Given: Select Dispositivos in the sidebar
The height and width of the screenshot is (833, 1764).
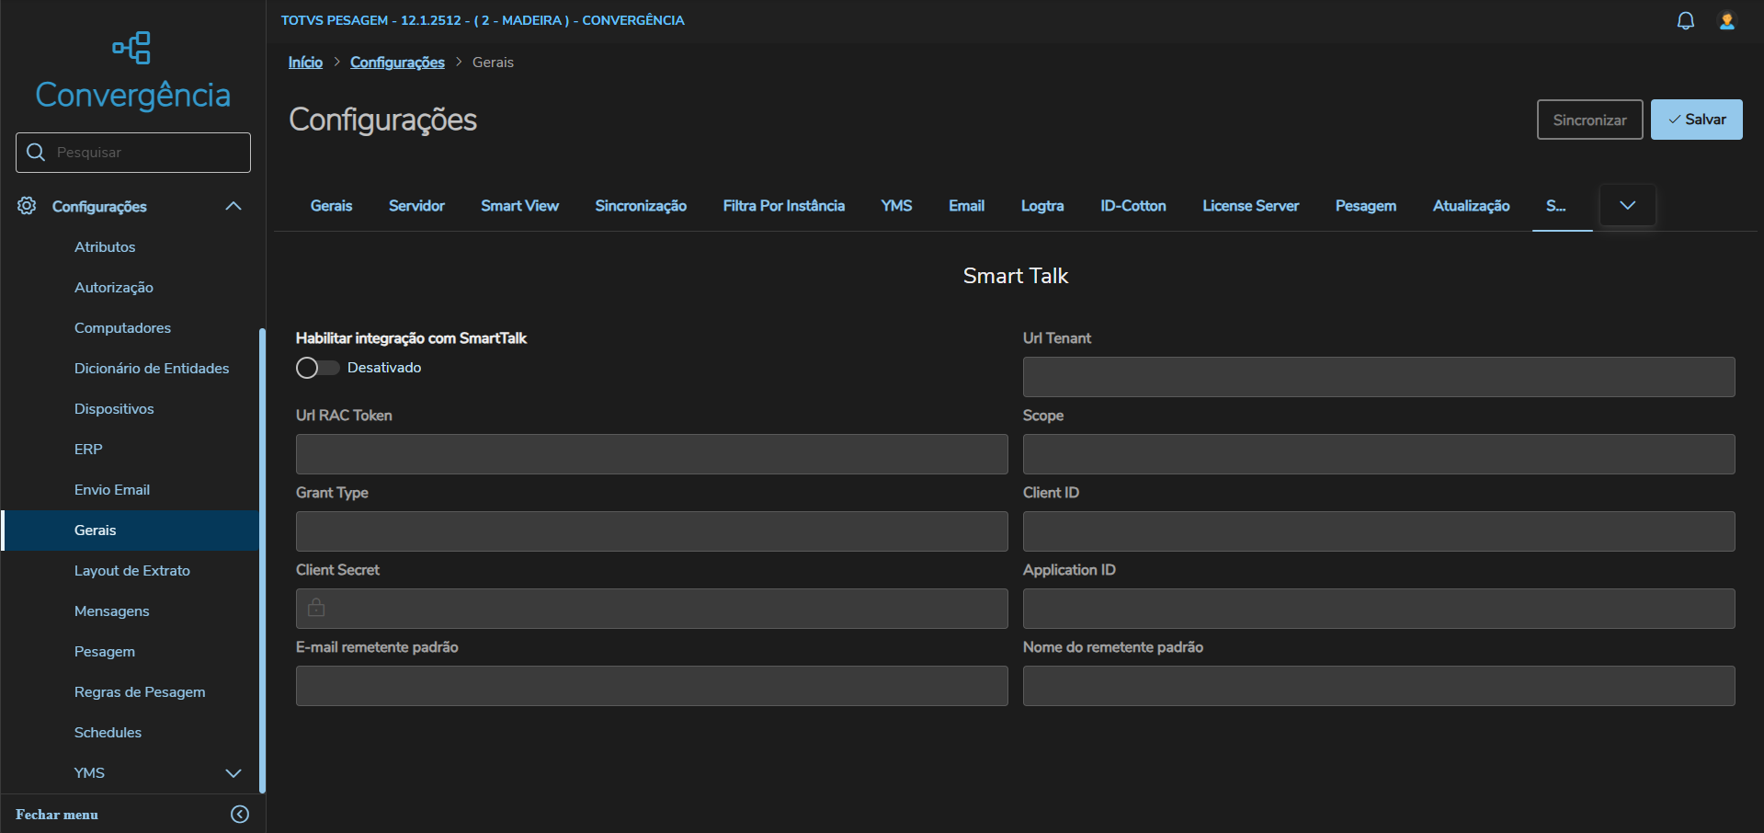Looking at the screenshot, I should (x=114, y=409).
